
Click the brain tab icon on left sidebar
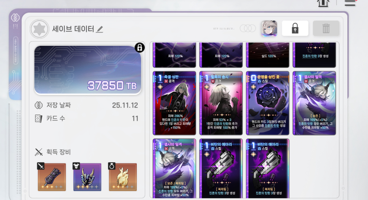coord(15,17)
